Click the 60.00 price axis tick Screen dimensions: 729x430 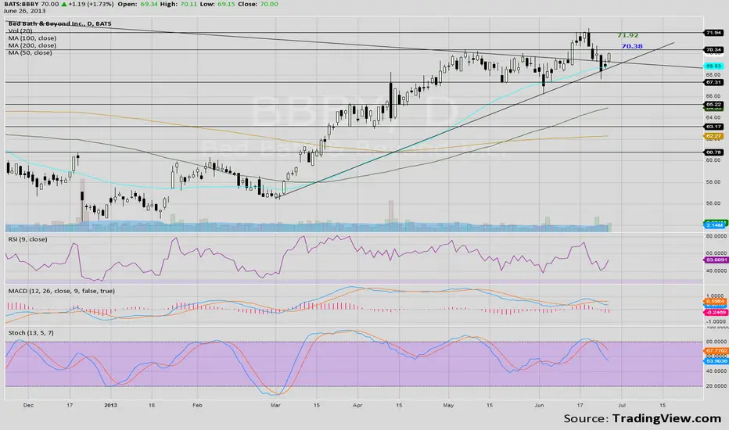(713, 160)
